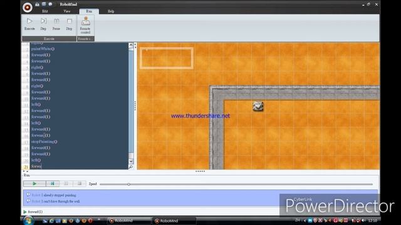Click code line stopPainting()
Image resolution: width=401 pixels, height=225 pixels.
click(44, 142)
